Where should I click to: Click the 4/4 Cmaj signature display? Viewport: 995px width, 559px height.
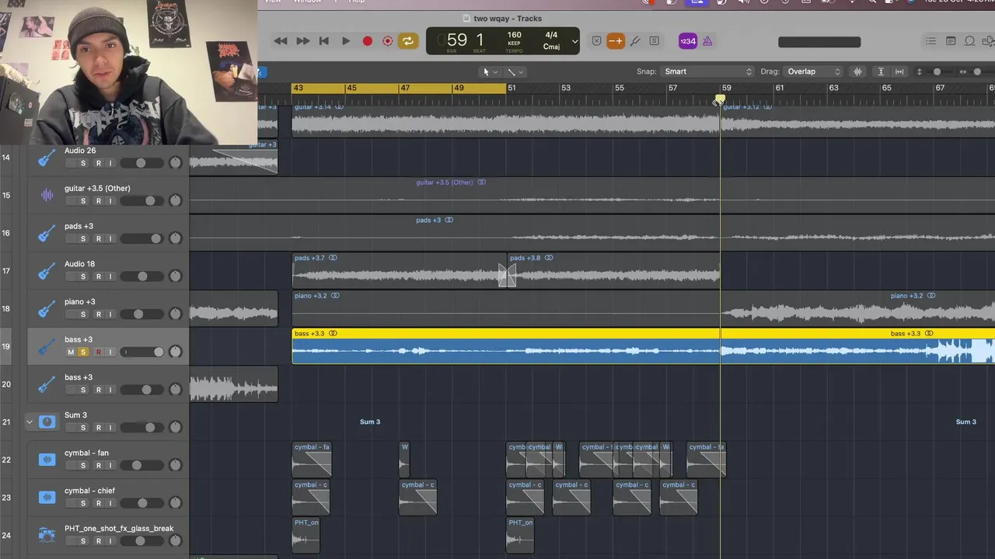[x=551, y=40]
